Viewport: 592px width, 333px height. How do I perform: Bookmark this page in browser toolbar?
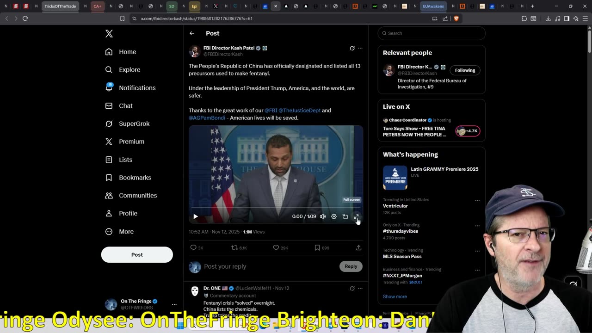tap(122, 18)
